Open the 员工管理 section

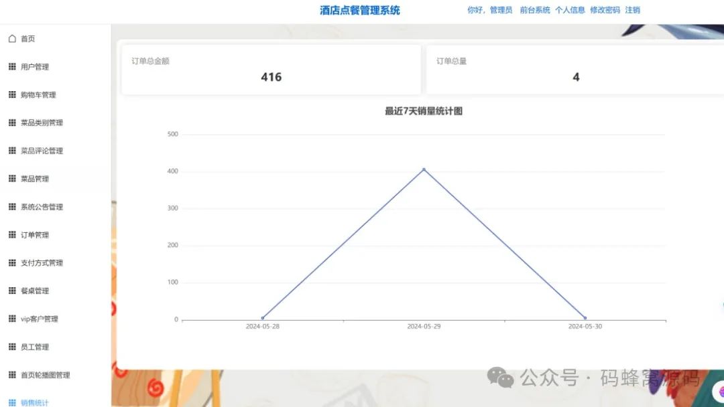click(x=35, y=347)
